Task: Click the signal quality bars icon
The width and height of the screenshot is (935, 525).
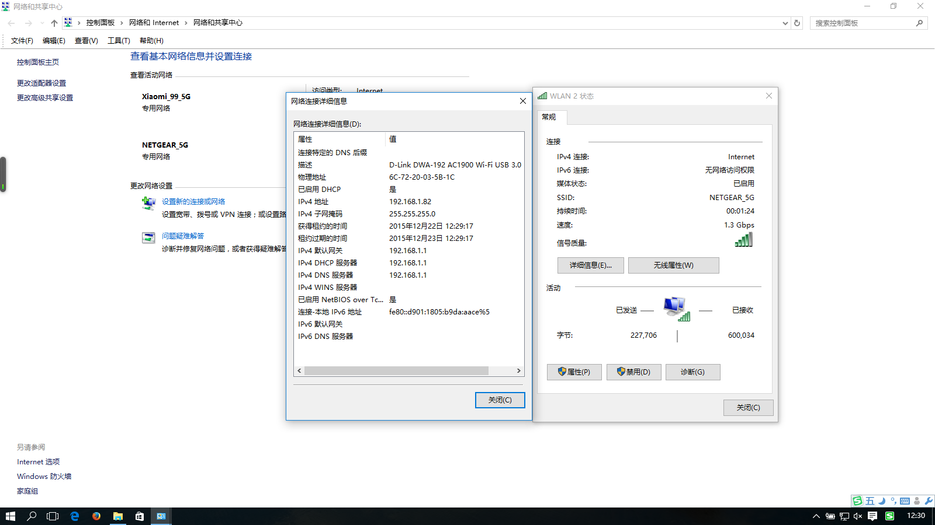Action: (x=744, y=240)
